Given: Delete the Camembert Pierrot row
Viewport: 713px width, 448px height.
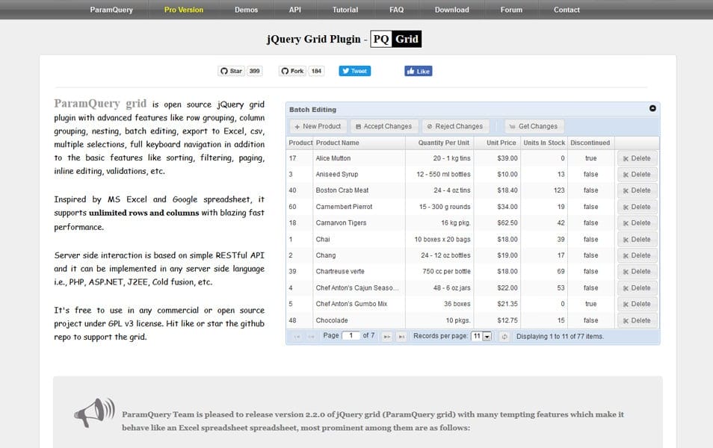Looking at the screenshot, I should pos(637,207).
